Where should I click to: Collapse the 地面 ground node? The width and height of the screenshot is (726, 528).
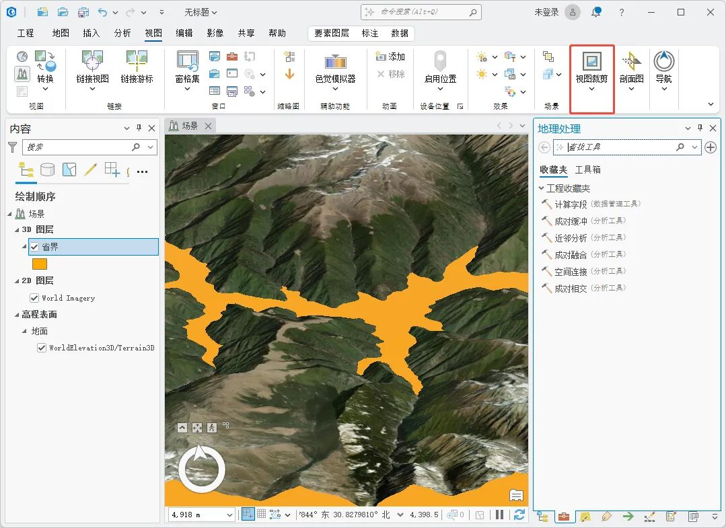[24, 332]
